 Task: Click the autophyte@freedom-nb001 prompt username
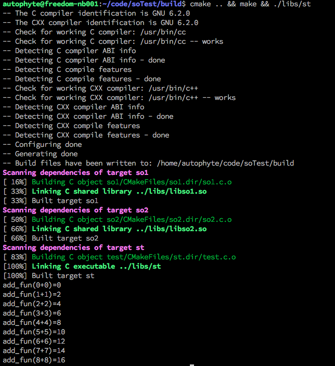(x=50, y=4)
